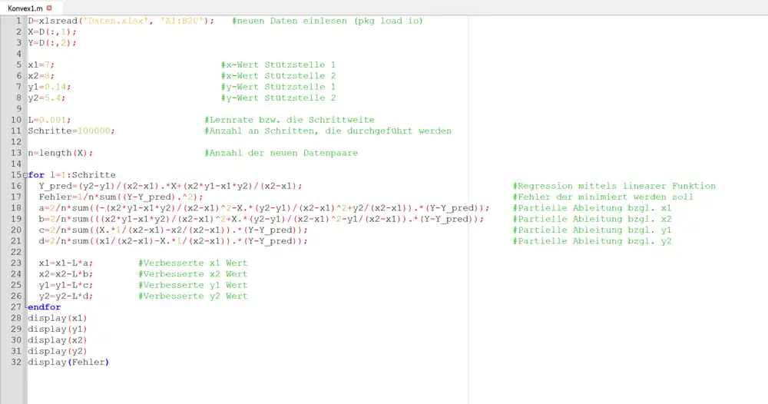Click line number 1 in the margin
The width and height of the screenshot is (768, 404).
coord(17,21)
